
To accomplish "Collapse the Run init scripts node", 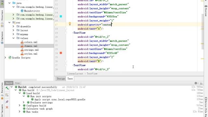I will [x=24, y=96].
